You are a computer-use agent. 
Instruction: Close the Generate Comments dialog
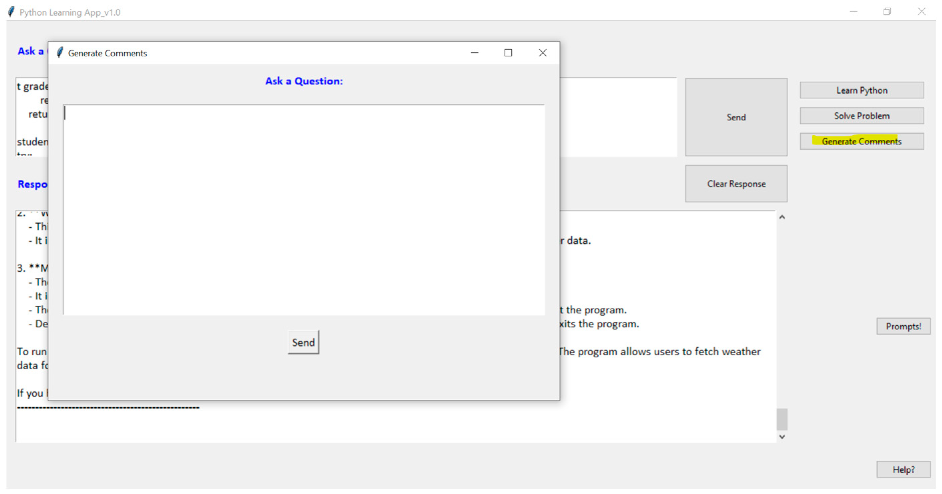(542, 53)
